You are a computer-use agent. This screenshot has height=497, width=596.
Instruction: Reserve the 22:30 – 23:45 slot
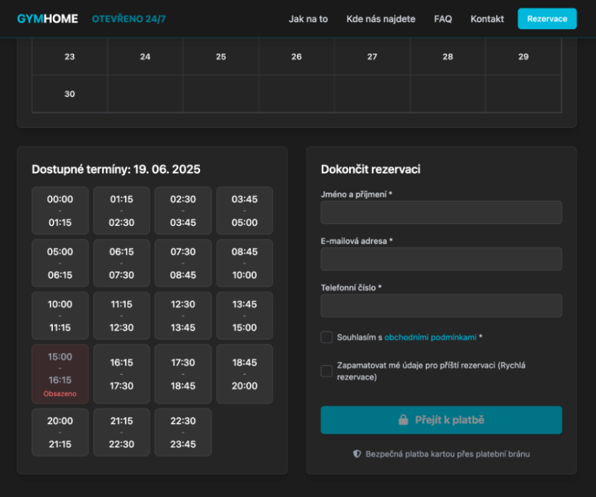(183, 432)
